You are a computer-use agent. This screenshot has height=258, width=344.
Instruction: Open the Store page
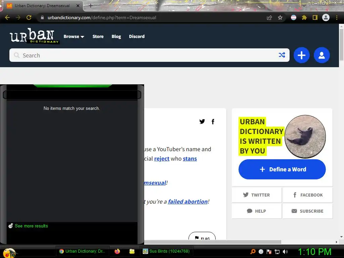[x=98, y=36]
